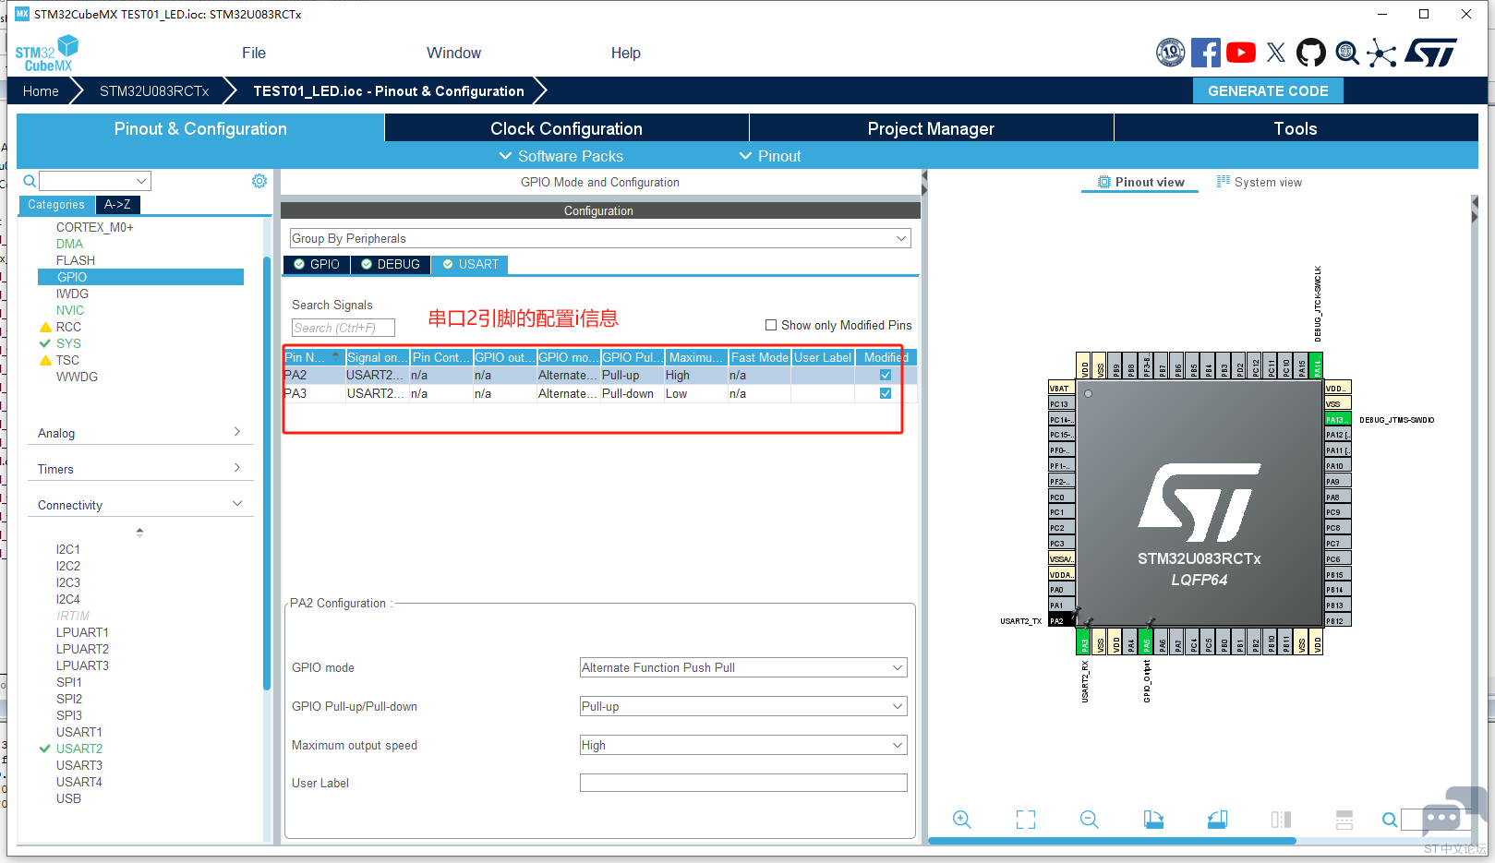Click the pinout view horizontal scrollbar

coord(1112,841)
